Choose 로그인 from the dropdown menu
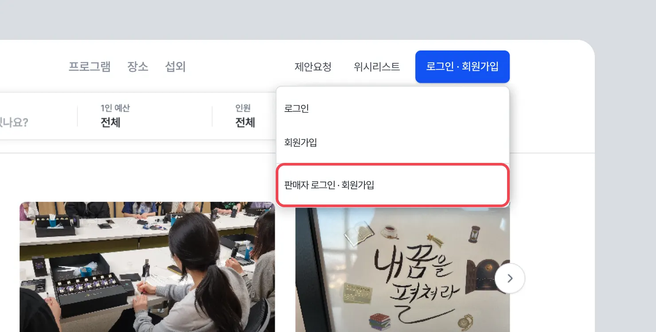The width and height of the screenshot is (656, 332). click(393, 108)
